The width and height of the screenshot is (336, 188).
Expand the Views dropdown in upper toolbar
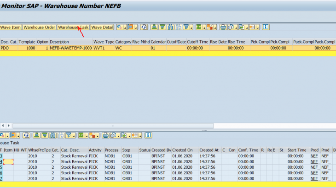[236, 28]
